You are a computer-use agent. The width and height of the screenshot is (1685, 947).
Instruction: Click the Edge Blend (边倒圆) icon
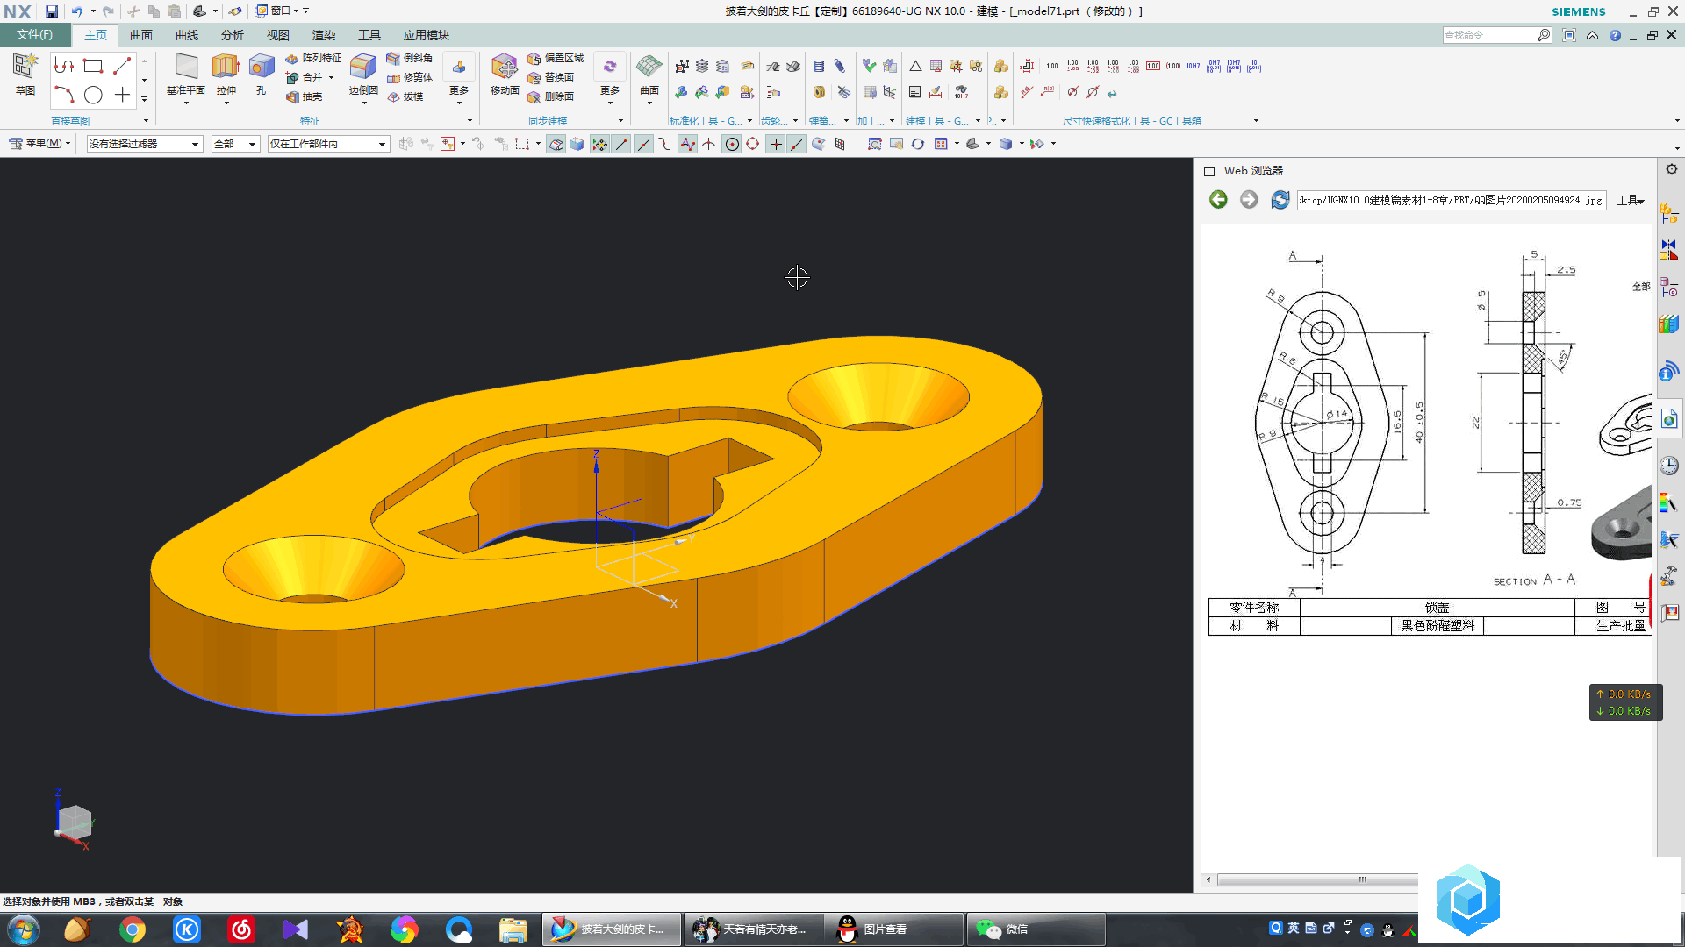click(x=363, y=67)
